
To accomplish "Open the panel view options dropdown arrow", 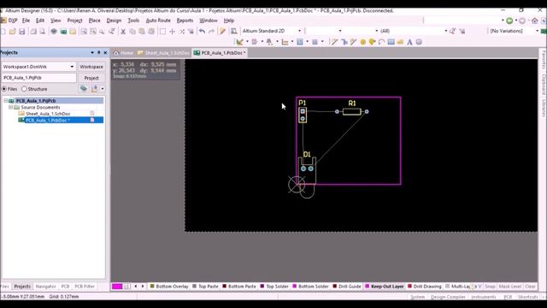I will [x=103, y=89].
